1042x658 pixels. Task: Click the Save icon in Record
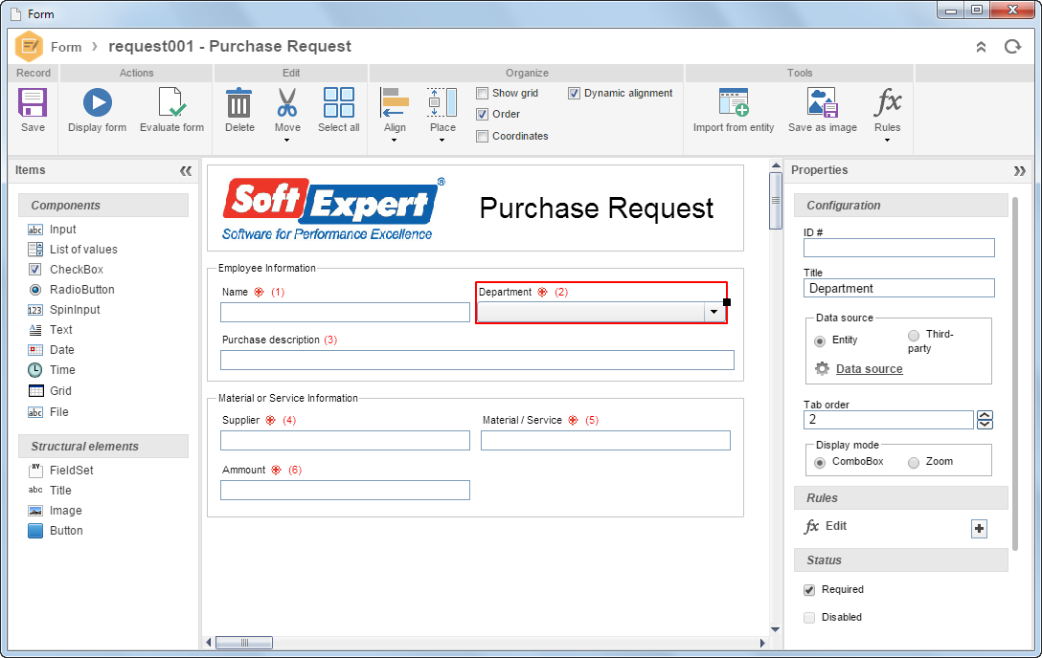[x=32, y=103]
